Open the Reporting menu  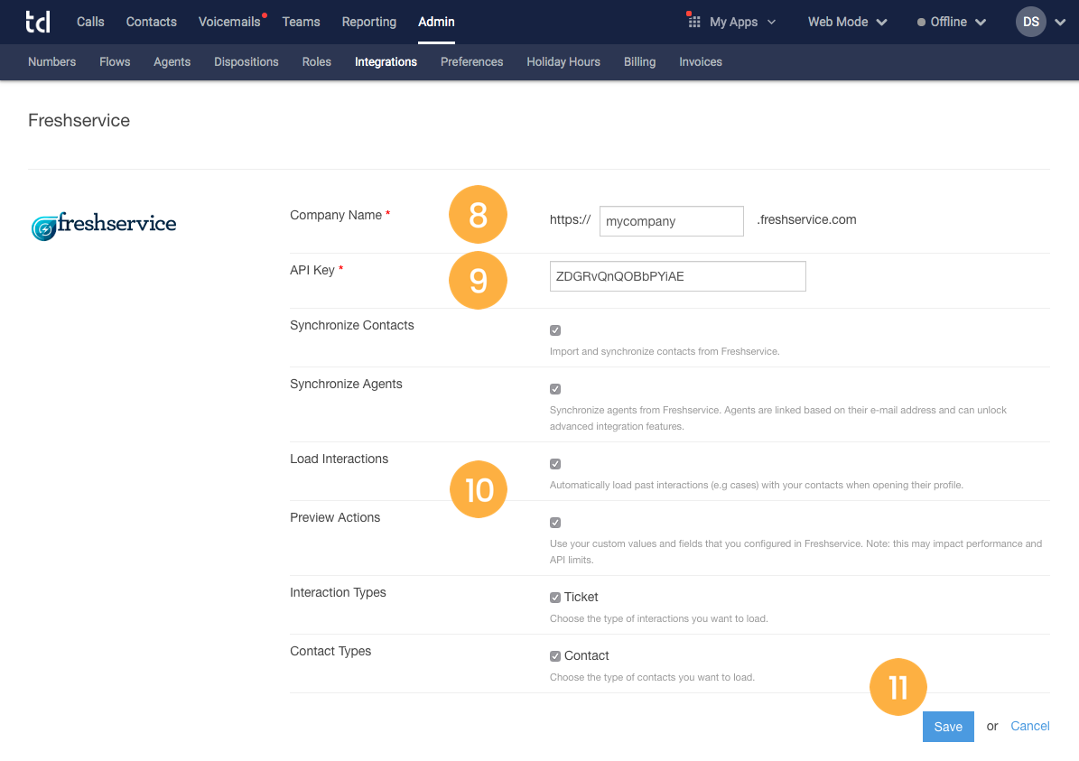[368, 22]
